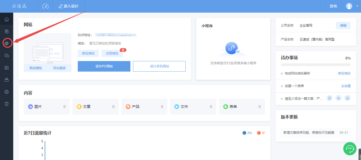Viewport: 361px width, 160px height.
Task: Click the shopping bag sidebar icon
Action: [7, 79]
